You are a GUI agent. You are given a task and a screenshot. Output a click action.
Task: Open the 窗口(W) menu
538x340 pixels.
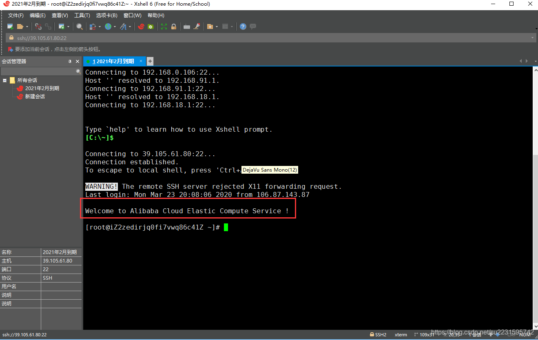[132, 15]
